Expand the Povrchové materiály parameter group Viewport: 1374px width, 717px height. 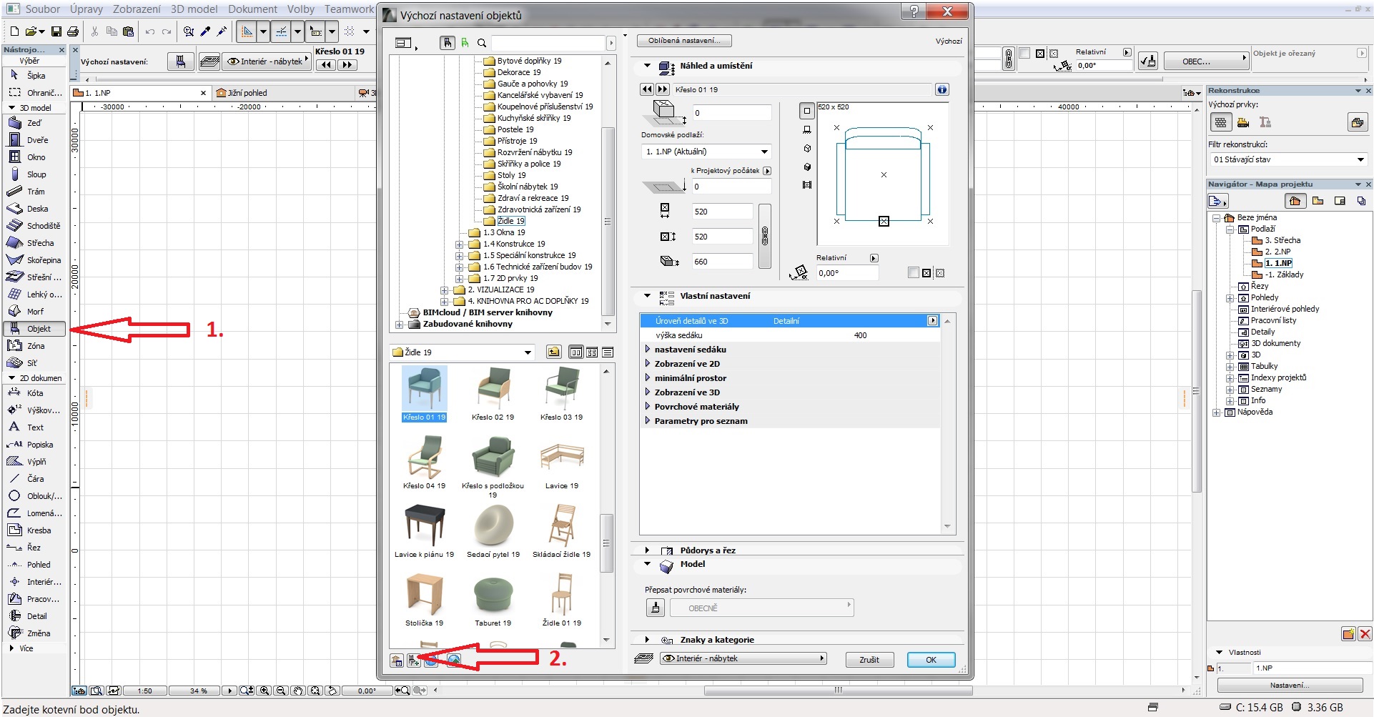pos(648,407)
